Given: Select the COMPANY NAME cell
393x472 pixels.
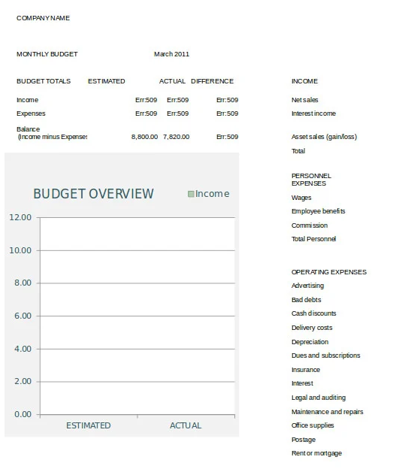Looking at the screenshot, I should click(43, 18).
